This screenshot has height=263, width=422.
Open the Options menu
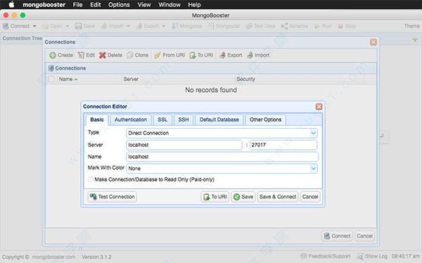(x=119, y=5)
